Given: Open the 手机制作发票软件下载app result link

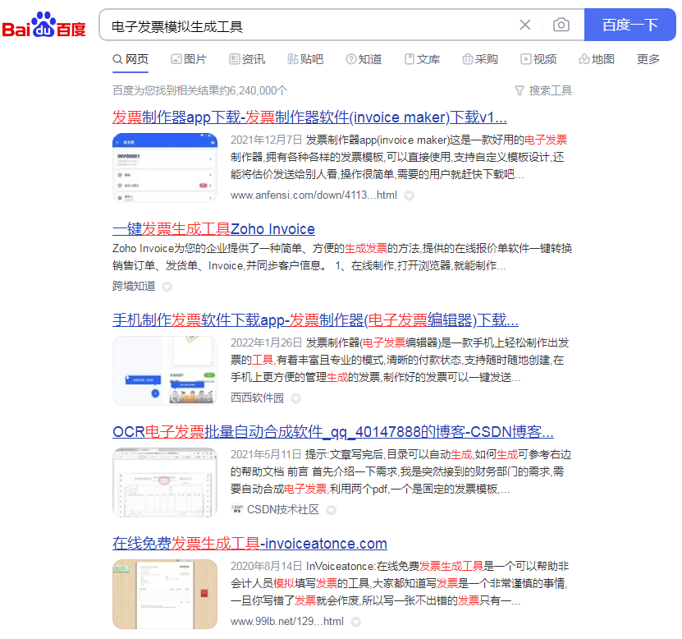Looking at the screenshot, I should (315, 320).
